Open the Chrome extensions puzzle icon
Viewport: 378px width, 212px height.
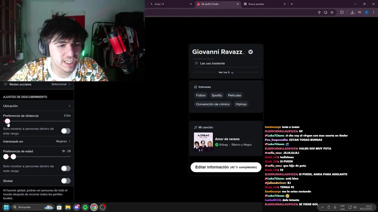click(x=342, y=12)
